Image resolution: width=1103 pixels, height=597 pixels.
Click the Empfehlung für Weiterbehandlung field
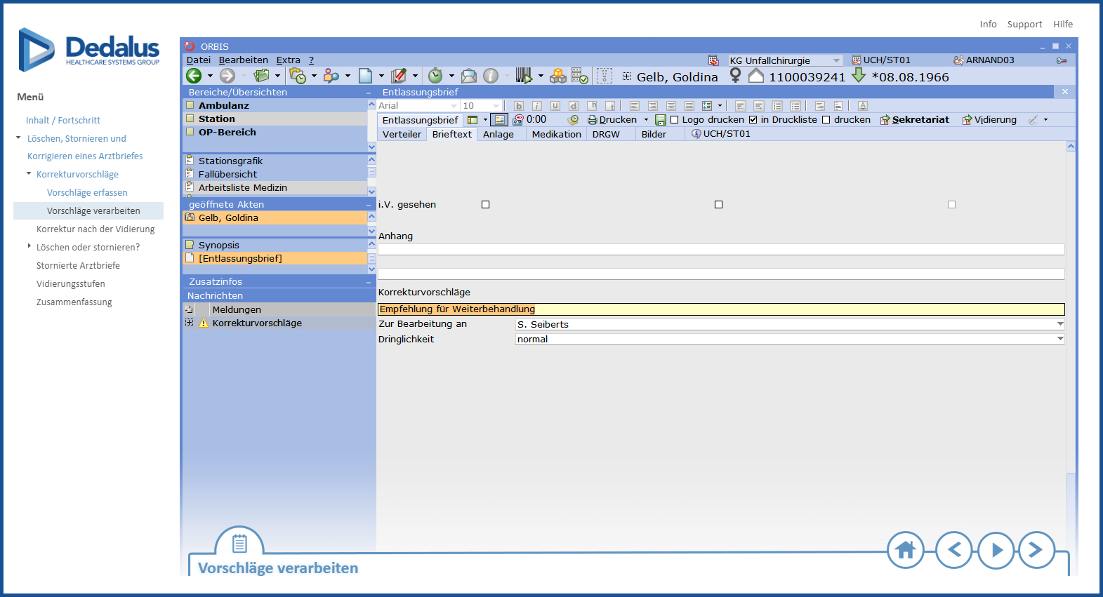click(x=720, y=309)
